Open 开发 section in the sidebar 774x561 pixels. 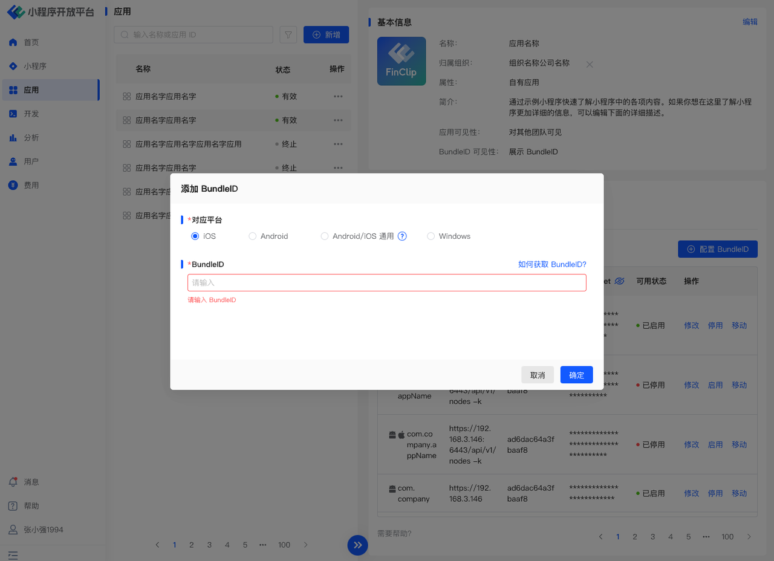tap(31, 114)
